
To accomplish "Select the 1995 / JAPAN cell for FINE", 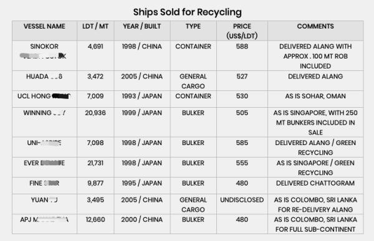I will click(x=142, y=186).
